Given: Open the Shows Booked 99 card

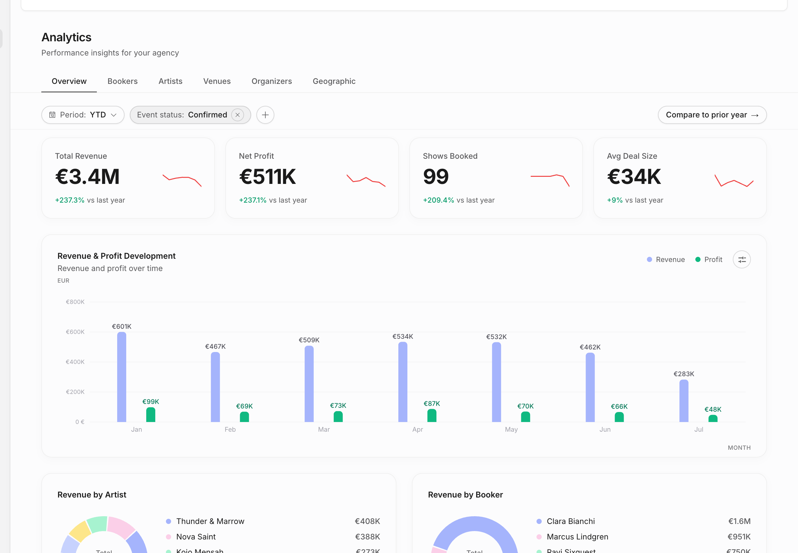Looking at the screenshot, I should click(496, 178).
